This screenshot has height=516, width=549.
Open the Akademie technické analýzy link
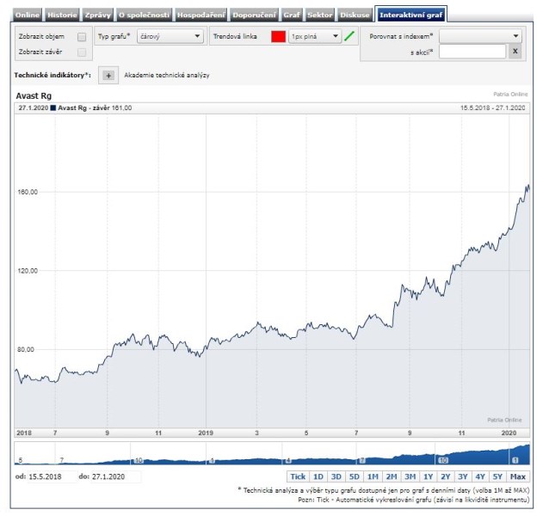coord(166,76)
